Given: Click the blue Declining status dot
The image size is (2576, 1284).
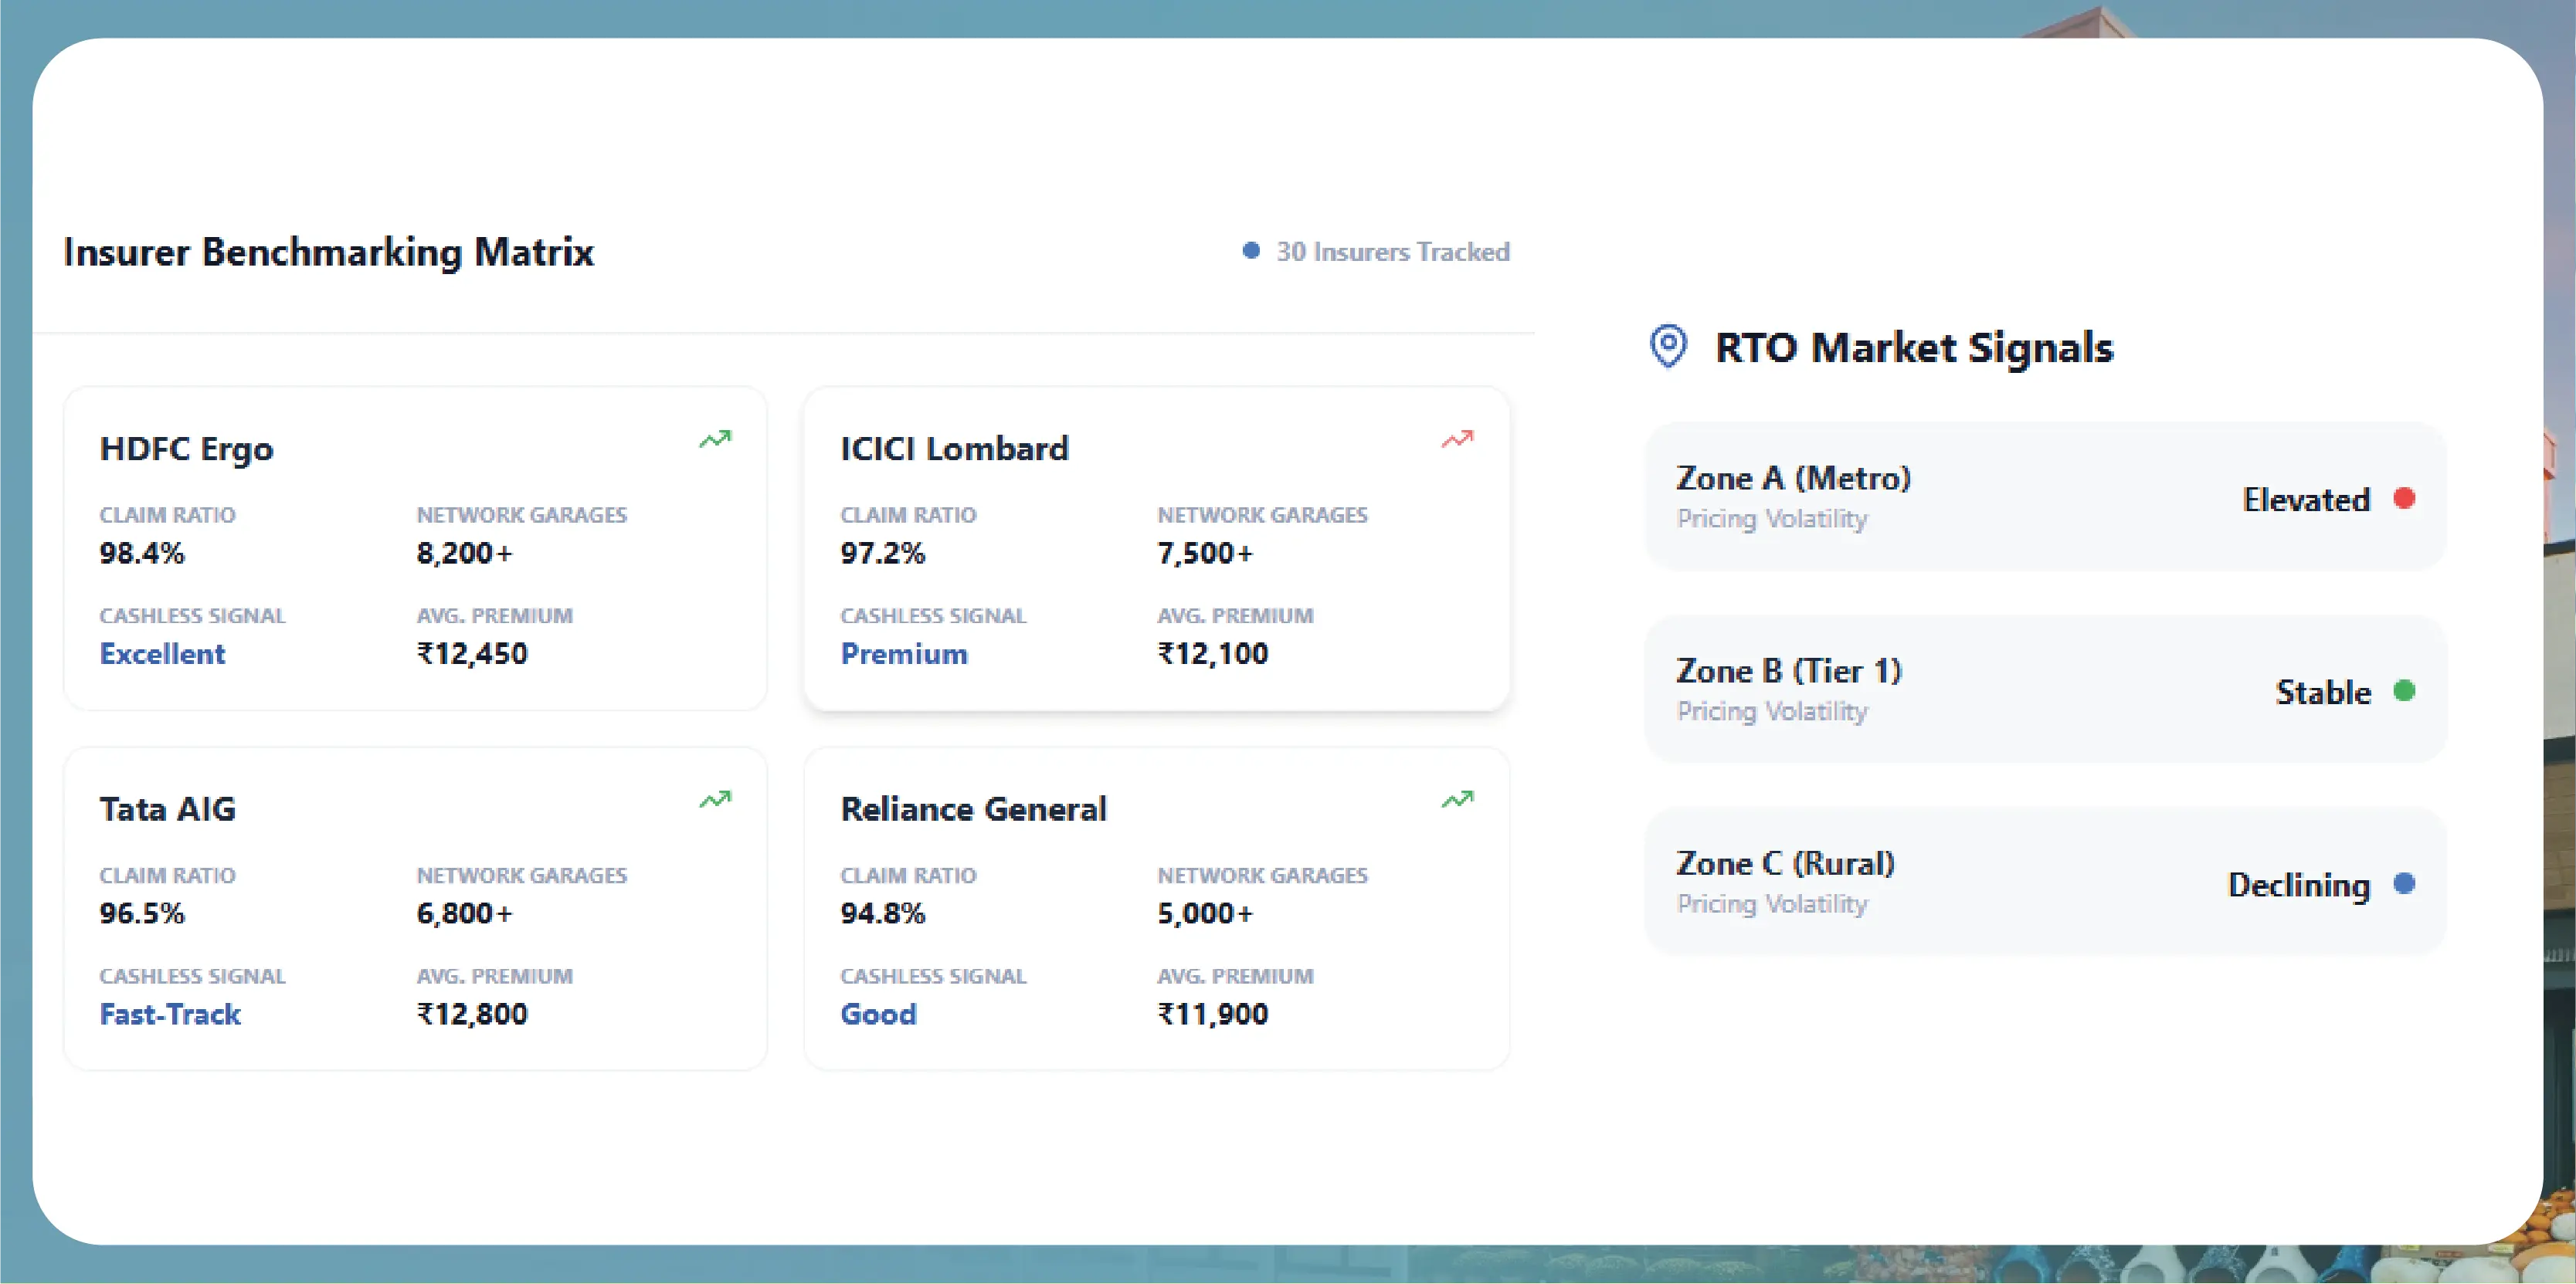Looking at the screenshot, I should (2404, 883).
